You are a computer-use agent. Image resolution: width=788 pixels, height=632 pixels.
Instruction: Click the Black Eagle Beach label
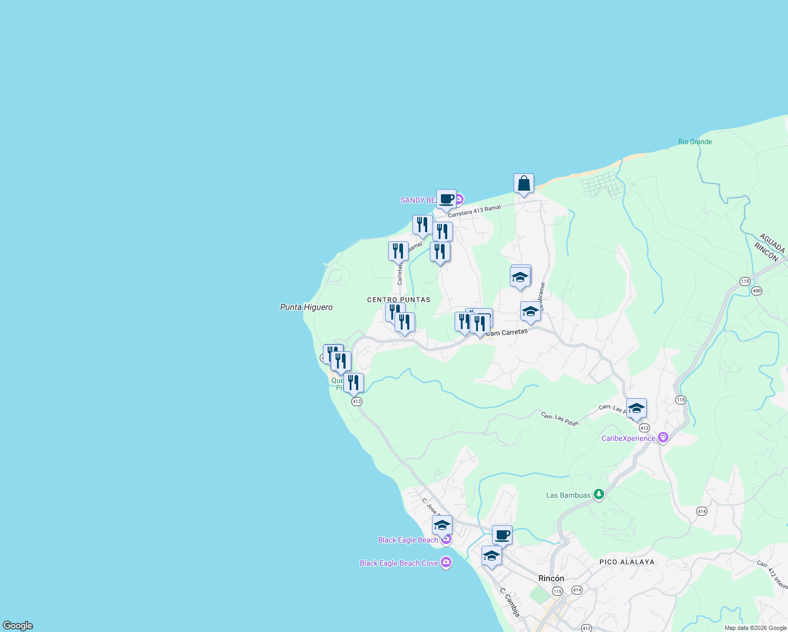pos(408,540)
